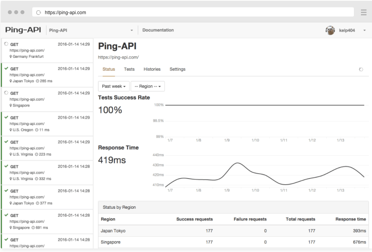
Task: Click green checkmark on U.S. Oregon request
Action: click(6, 117)
